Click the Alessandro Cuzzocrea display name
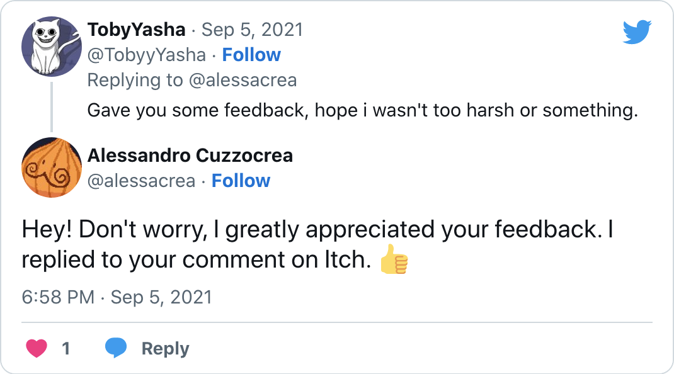 pyautogui.click(x=189, y=156)
